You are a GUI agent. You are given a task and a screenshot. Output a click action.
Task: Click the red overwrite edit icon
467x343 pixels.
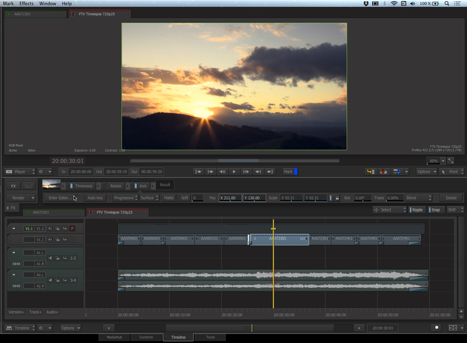pyautogui.click(x=383, y=171)
